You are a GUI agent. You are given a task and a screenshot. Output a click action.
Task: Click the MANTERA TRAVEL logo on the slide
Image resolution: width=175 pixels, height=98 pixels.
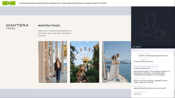pos(17,27)
